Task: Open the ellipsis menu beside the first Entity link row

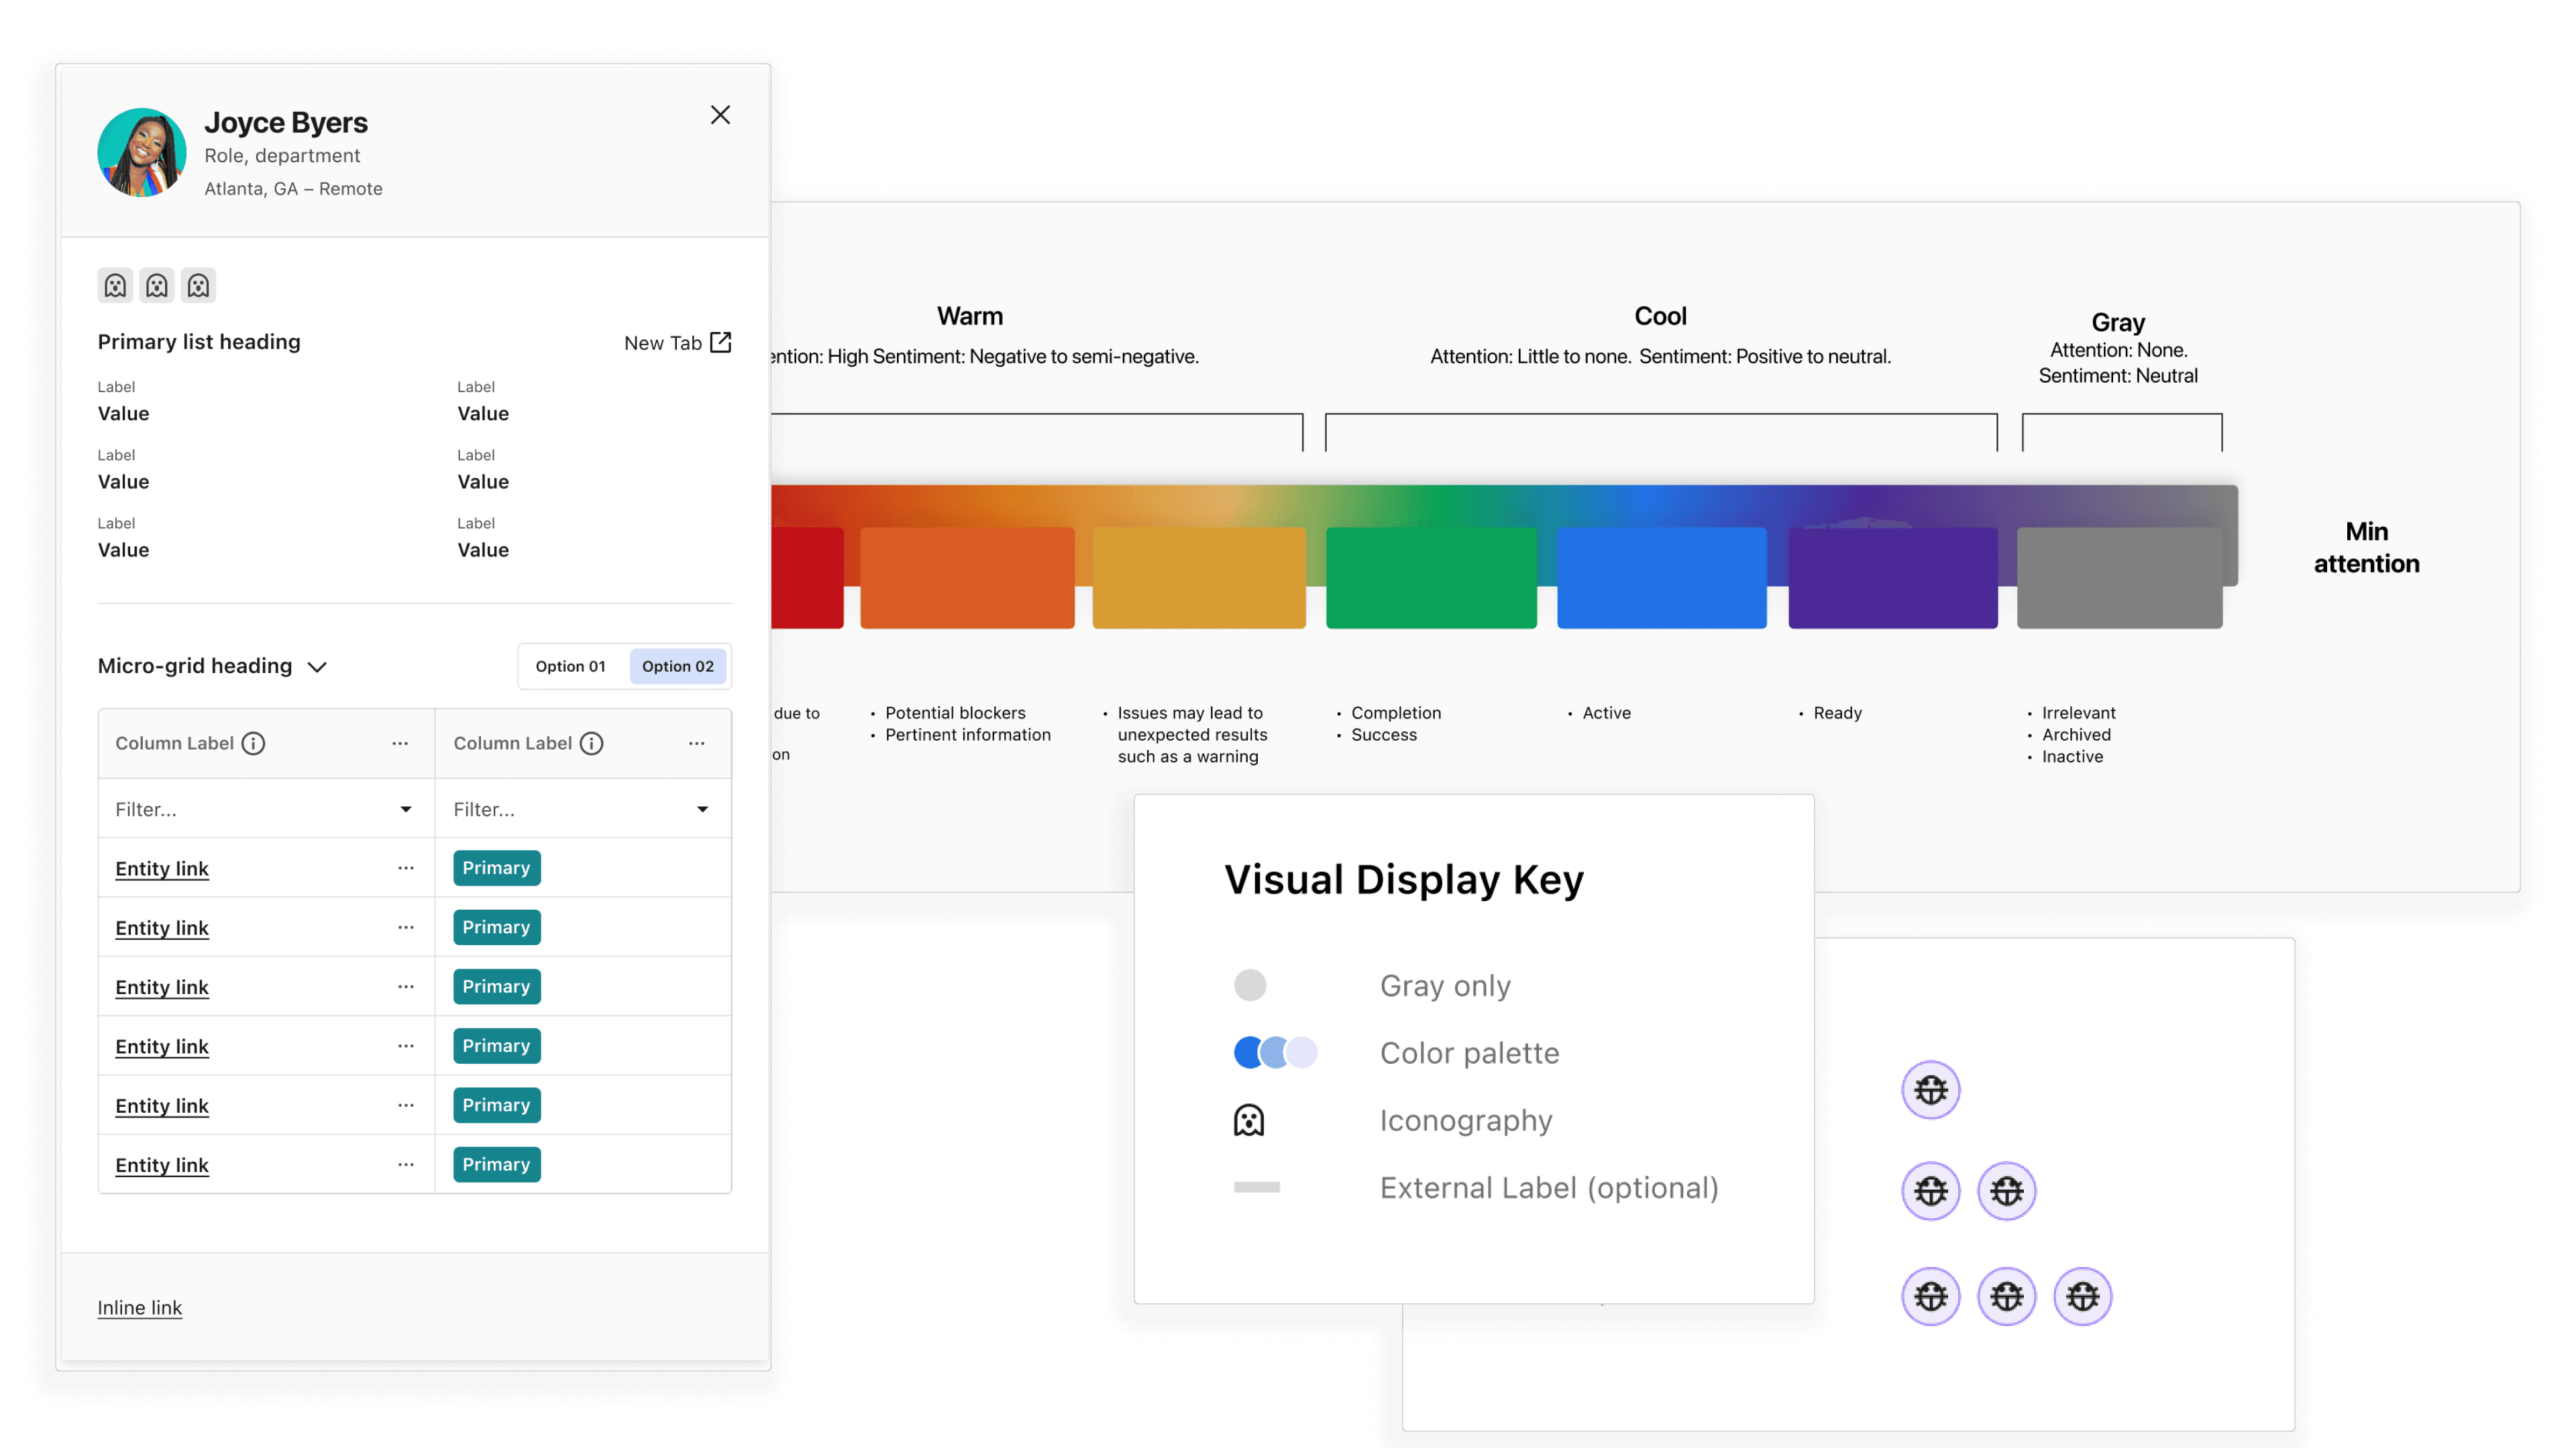Action: point(405,867)
